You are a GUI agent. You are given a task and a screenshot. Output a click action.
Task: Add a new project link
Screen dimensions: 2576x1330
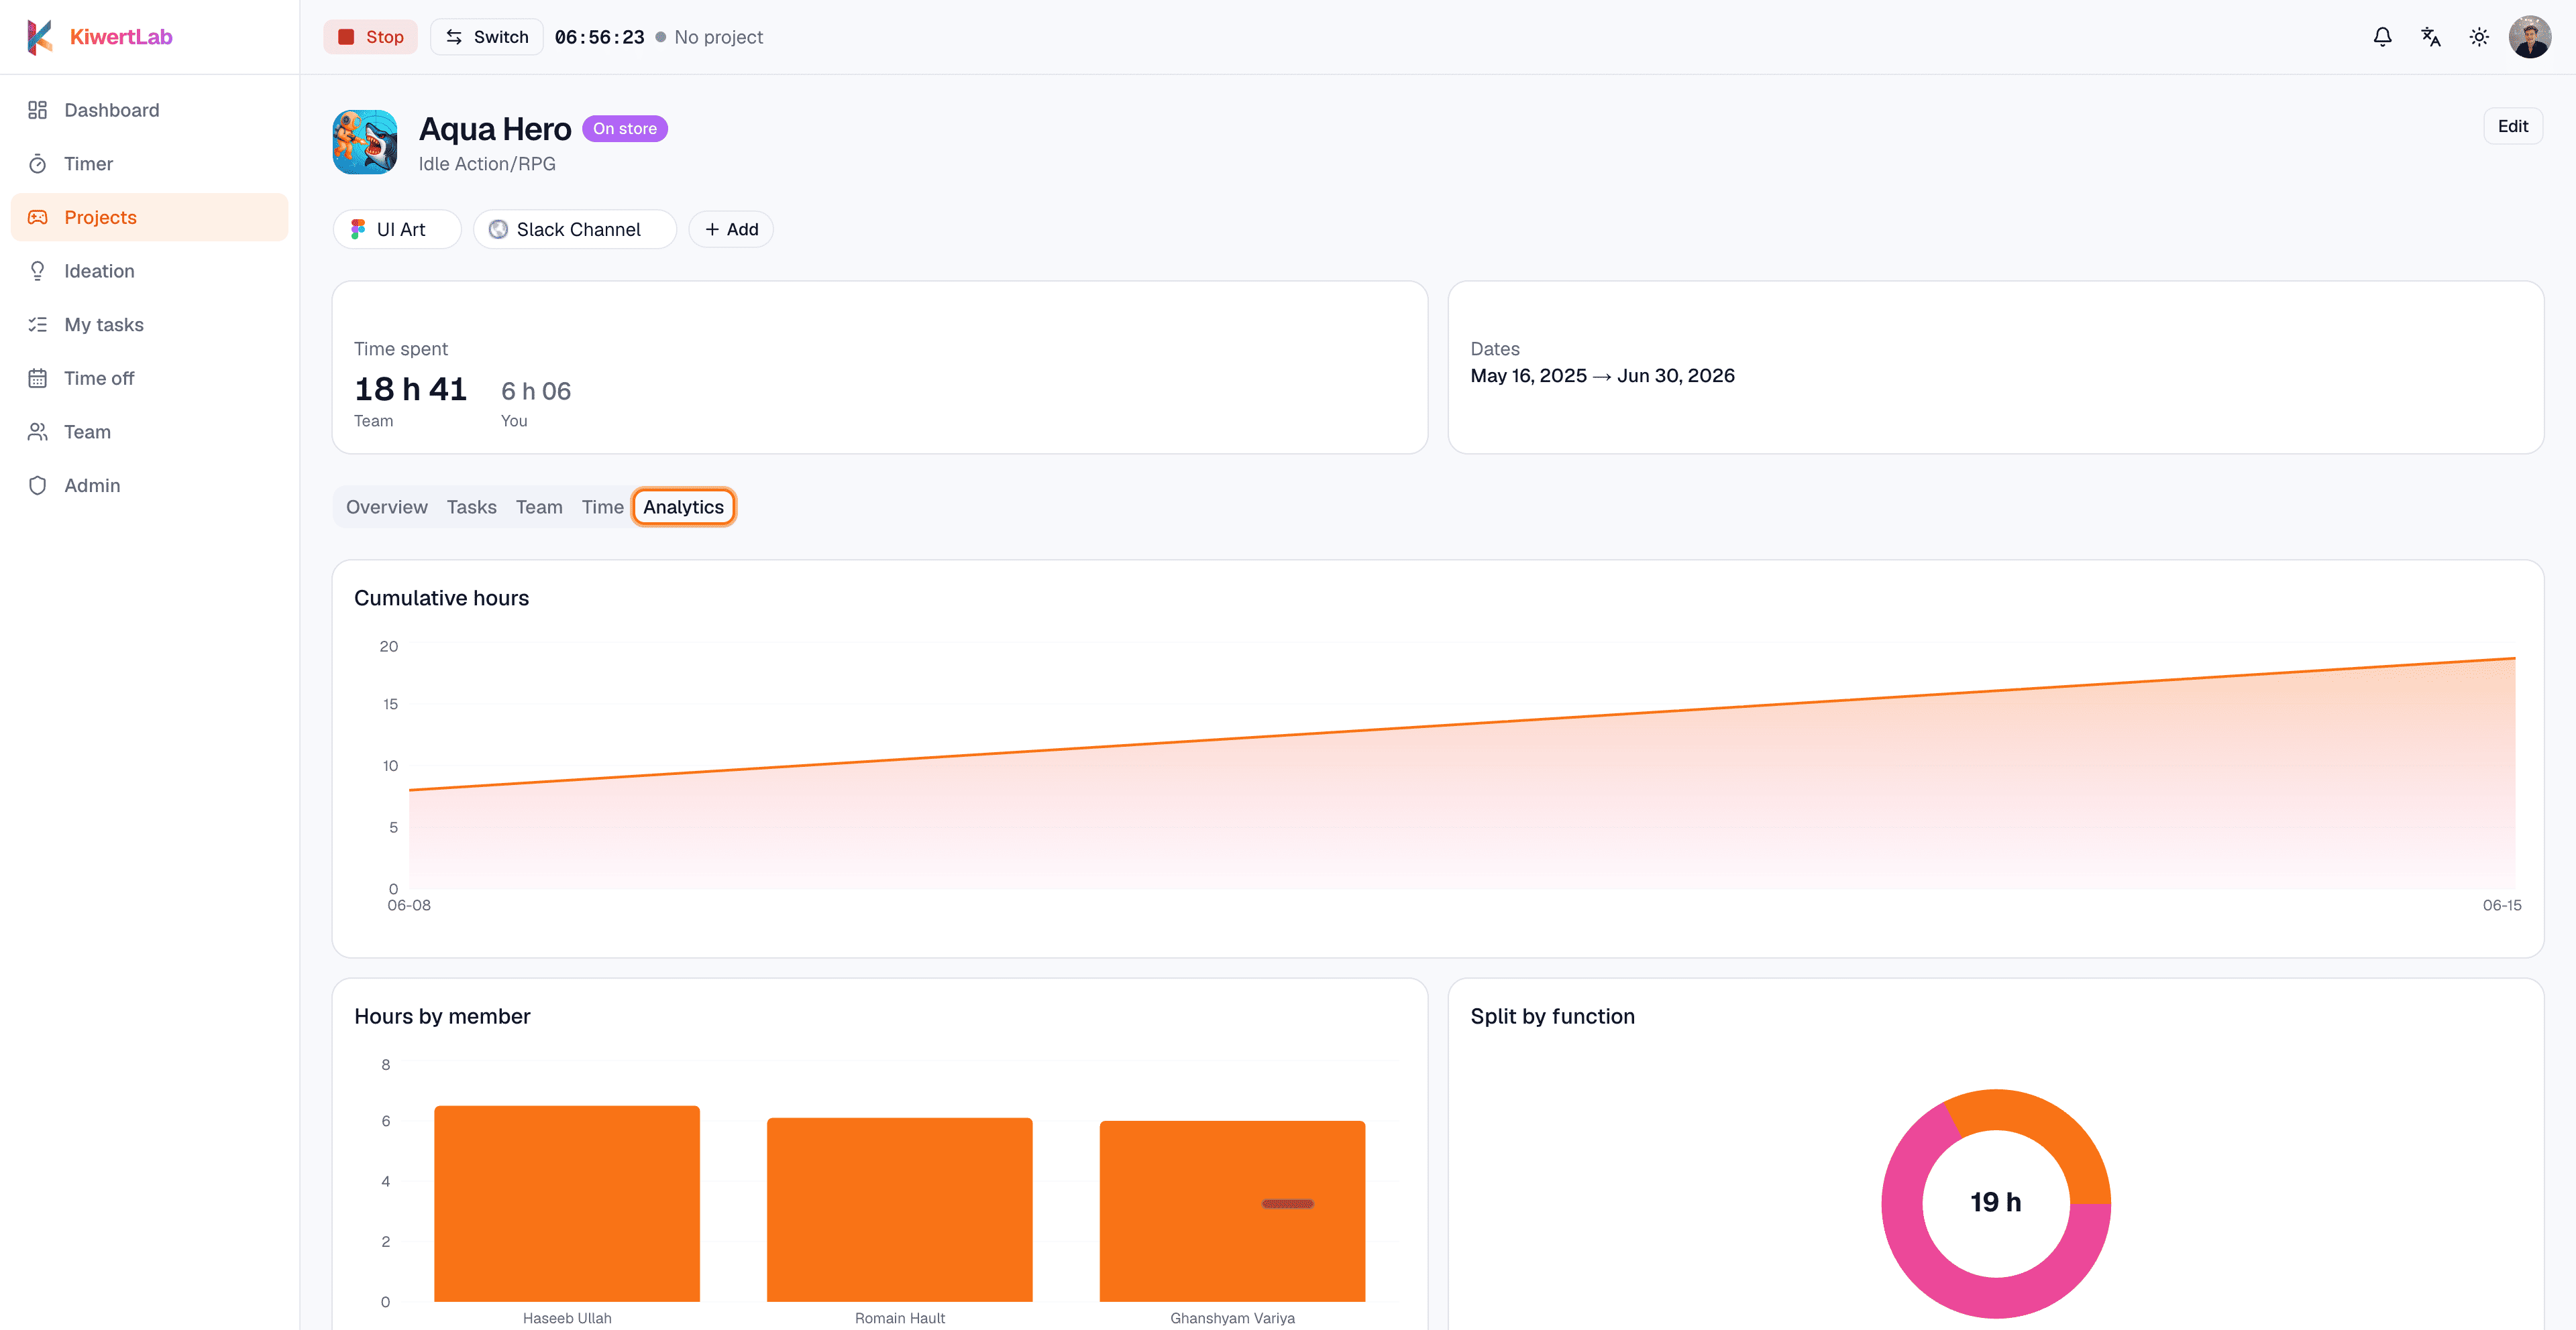731,230
